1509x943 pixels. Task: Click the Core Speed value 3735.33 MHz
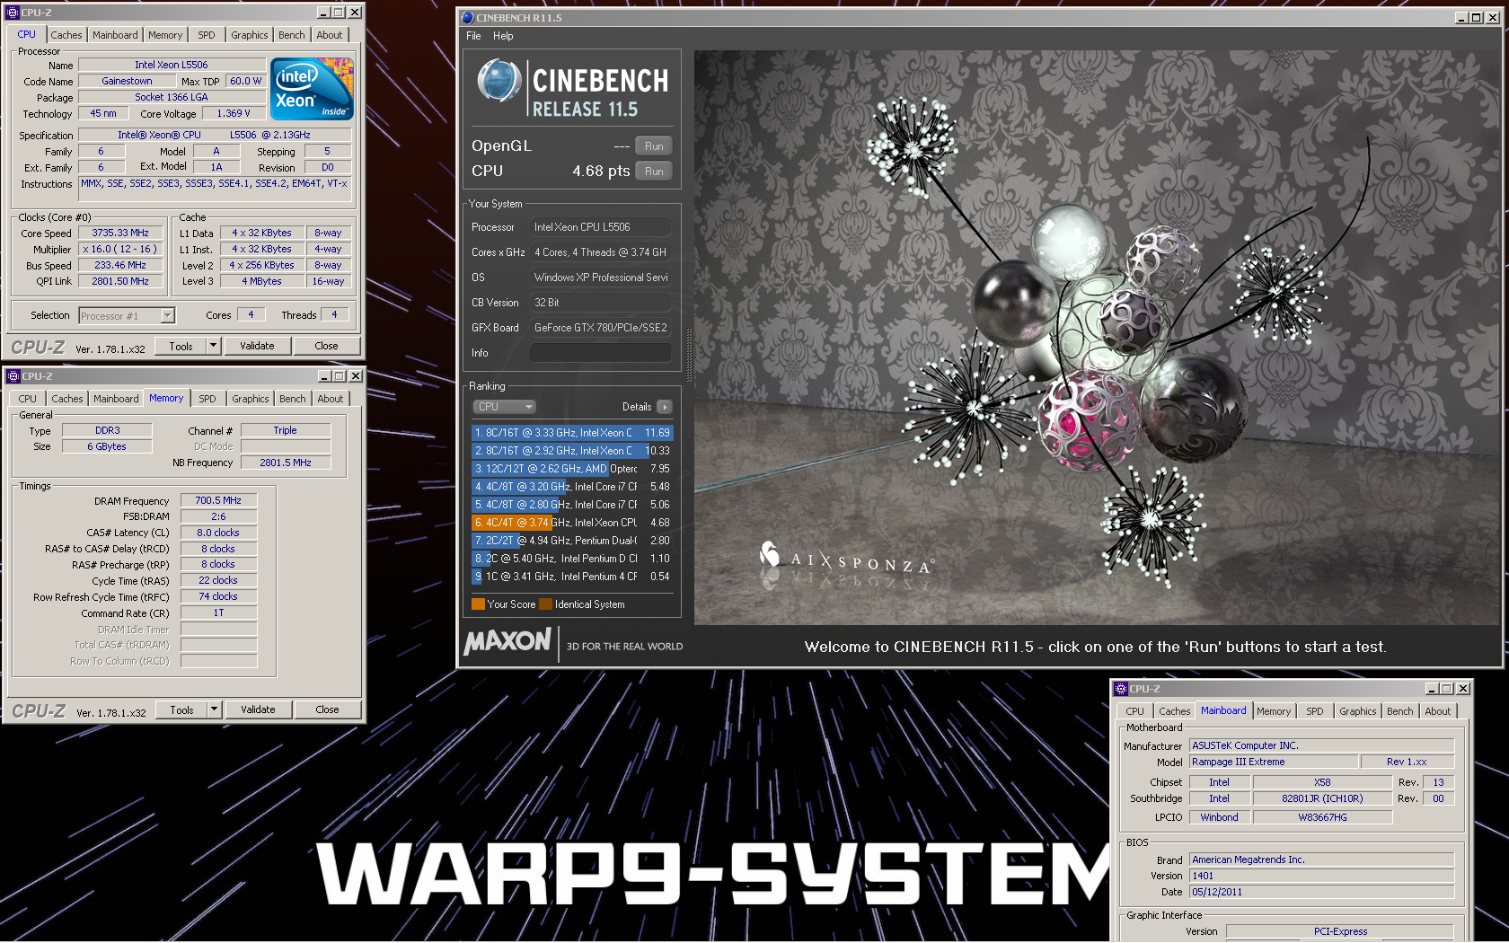(120, 233)
